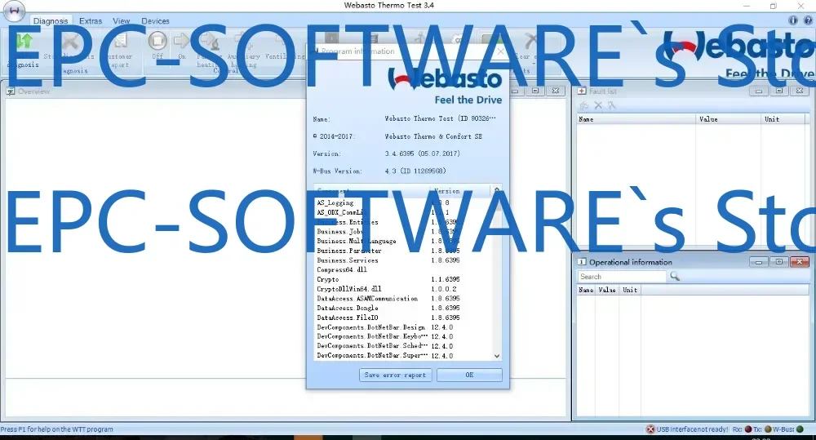The height and width of the screenshot is (440, 816).
Task: Click the tools icon in Fault list toolbar
Action: coord(612,105)
